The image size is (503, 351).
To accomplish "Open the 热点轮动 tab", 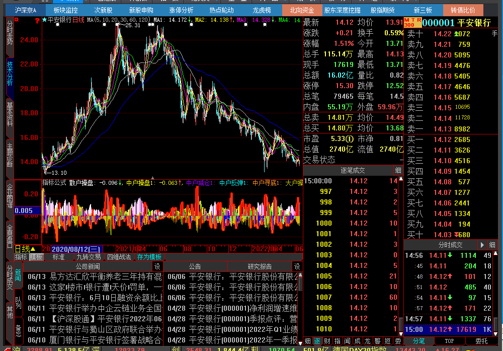I will [x=221, y=10].
